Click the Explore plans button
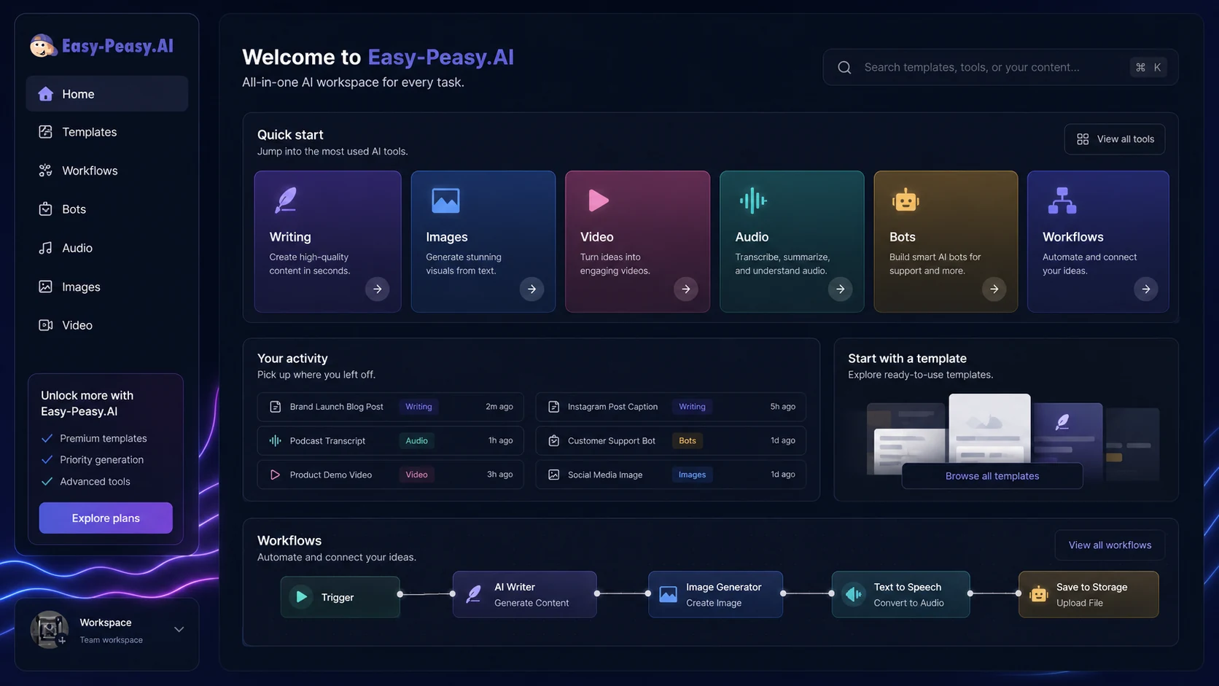Screen dimensions: 1219x686 pos(106,518)
